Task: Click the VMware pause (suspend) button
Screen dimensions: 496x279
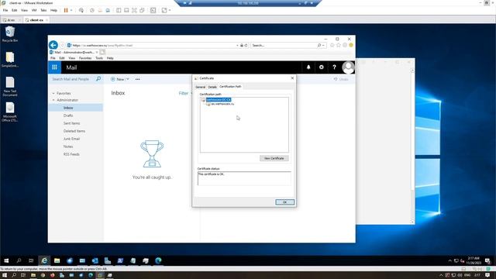Action: [x=66, y=10]
